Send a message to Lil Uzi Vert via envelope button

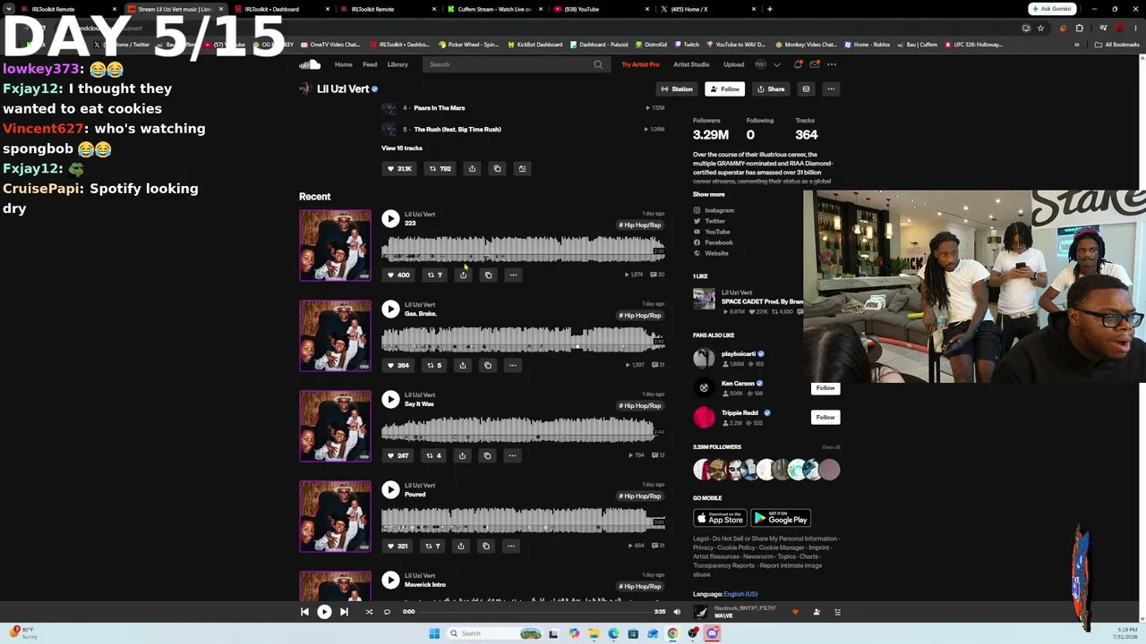coord(806,89)
